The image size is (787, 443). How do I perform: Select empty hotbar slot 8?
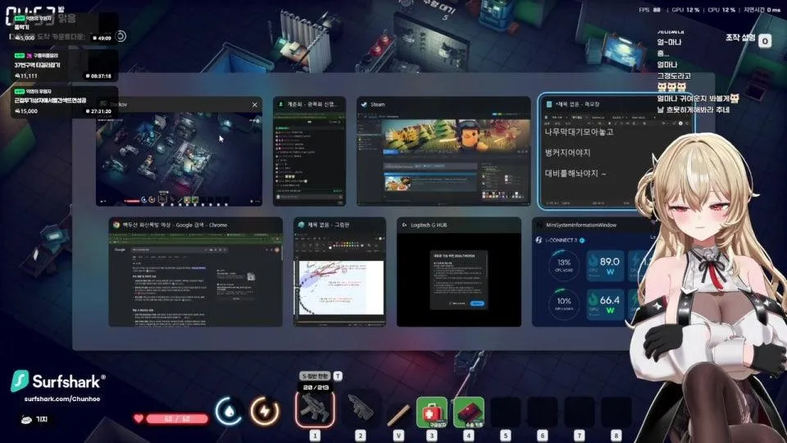pos(616,412)
